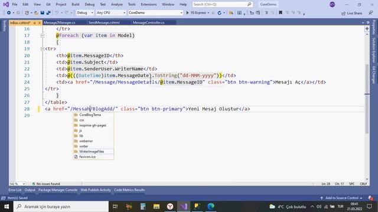The image size is (378, 212).
Task: Click the Open File folder icon
Action: pyautogui.click(x=36, y=13)
